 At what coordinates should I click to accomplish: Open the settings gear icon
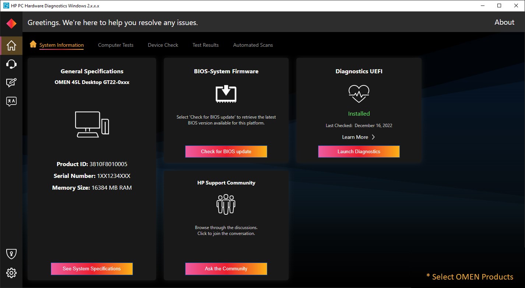coord(11,273)
